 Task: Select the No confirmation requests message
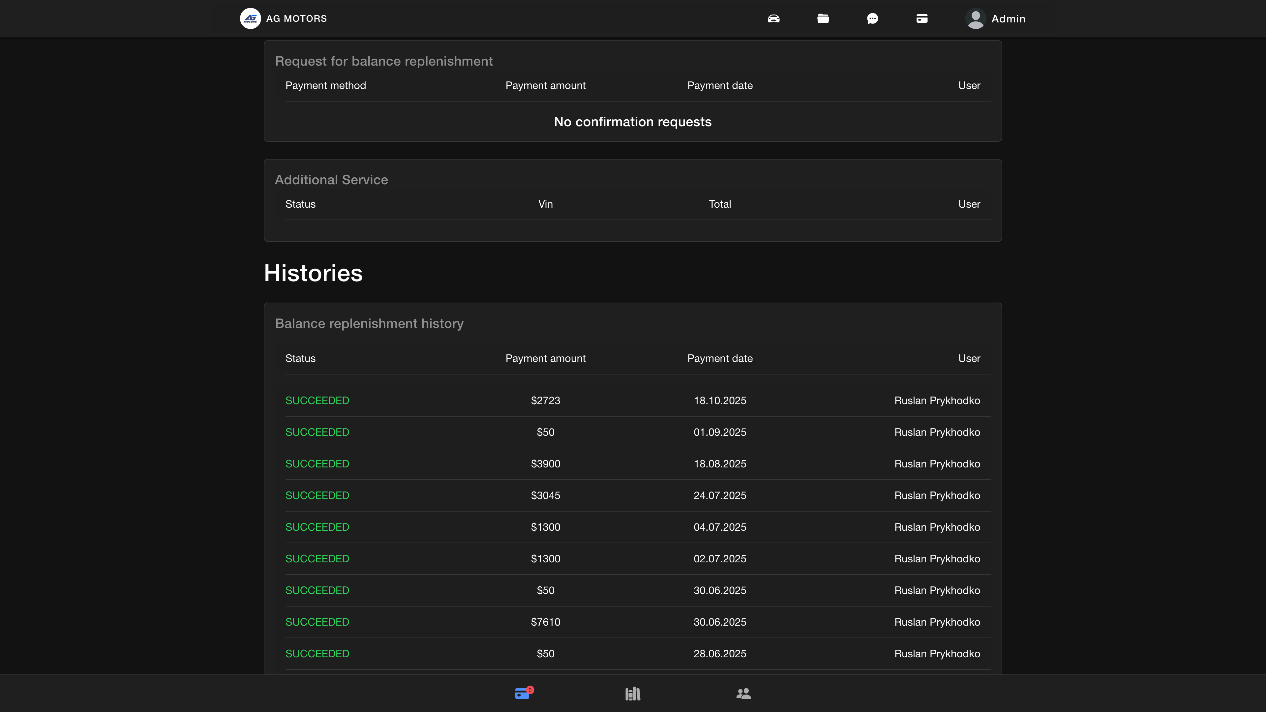[x=633, y=122]
